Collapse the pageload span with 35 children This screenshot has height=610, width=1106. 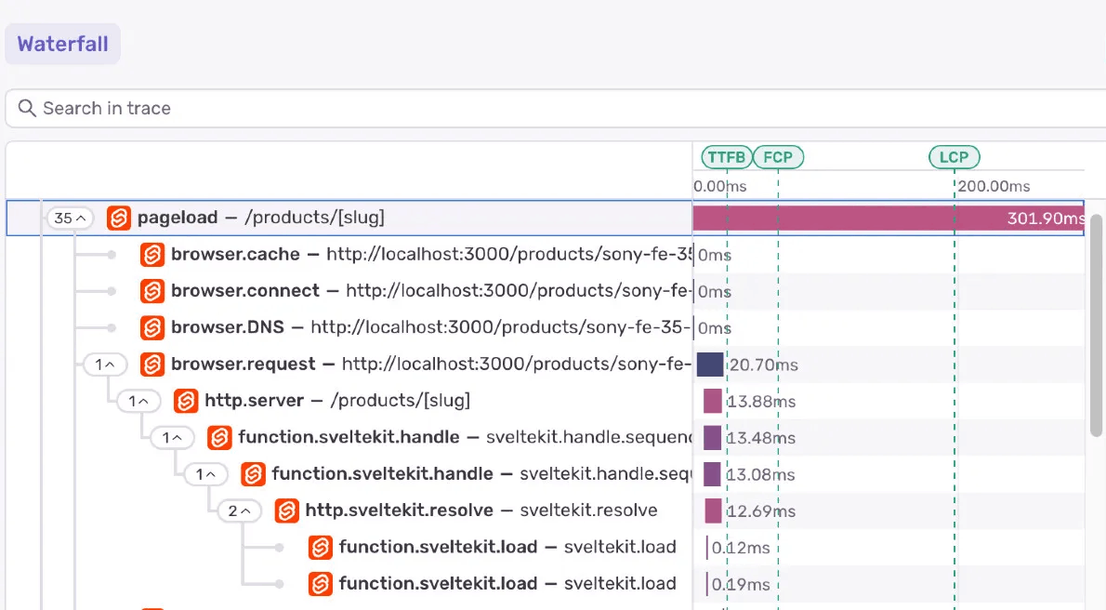(68, 218)
